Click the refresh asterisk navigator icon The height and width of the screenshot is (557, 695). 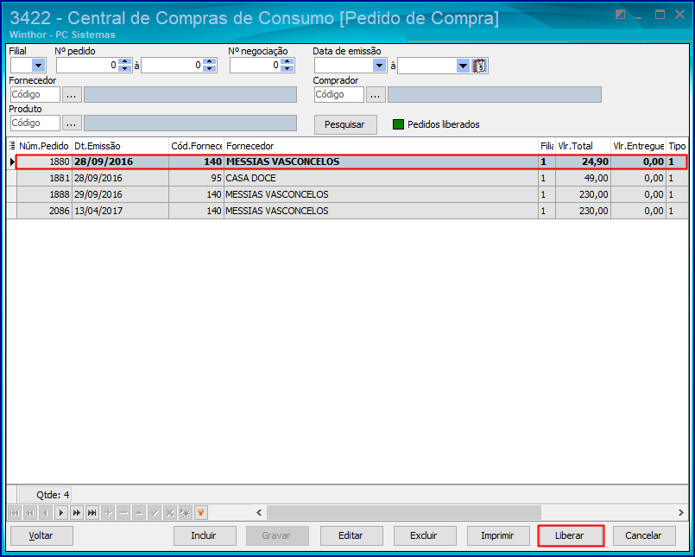pyautogui.click(x=186, y=513)
